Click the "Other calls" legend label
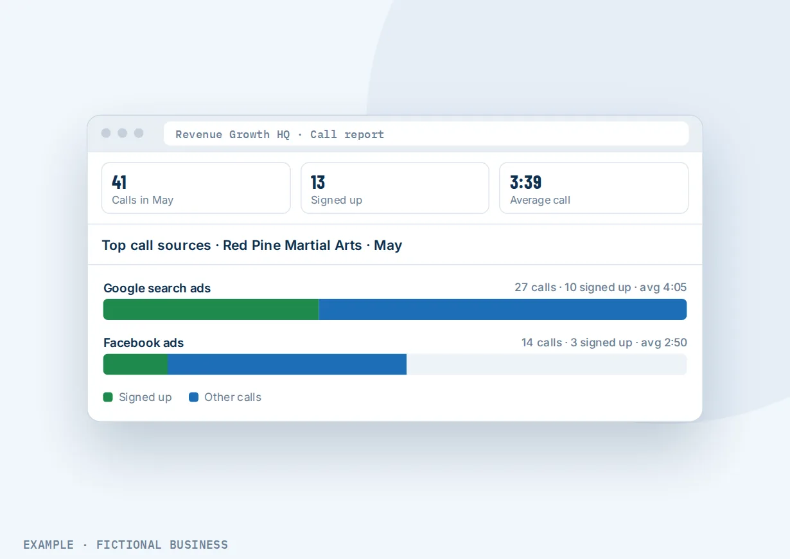This screenshot has height=559, width=790. coord(233,397)
